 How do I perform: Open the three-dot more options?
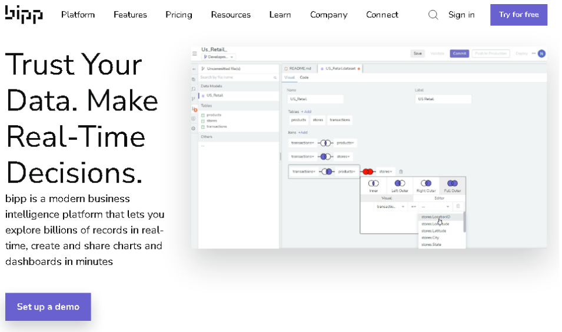pyautogui.click(x=534, y=53)
